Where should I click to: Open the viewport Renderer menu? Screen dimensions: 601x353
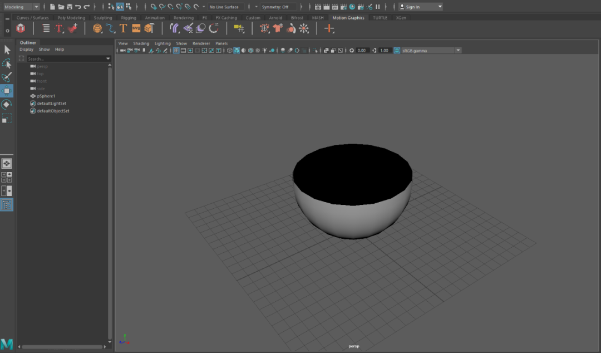tap(201, 43)
